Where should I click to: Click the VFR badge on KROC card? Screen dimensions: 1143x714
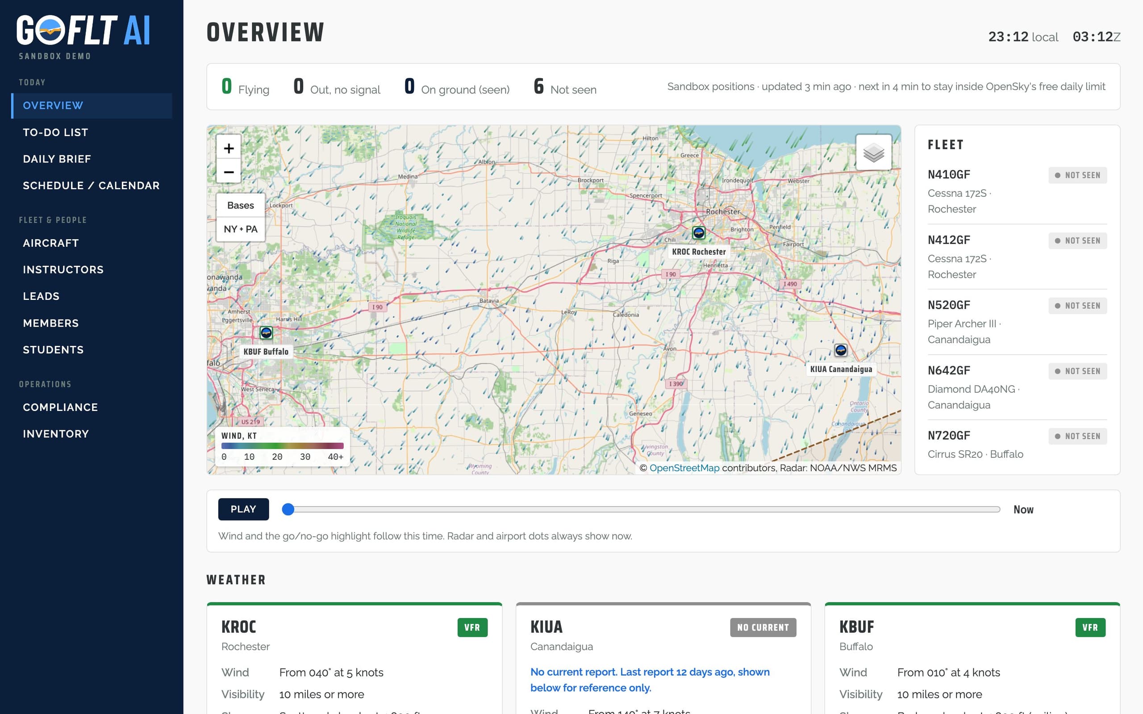[472, 627]
